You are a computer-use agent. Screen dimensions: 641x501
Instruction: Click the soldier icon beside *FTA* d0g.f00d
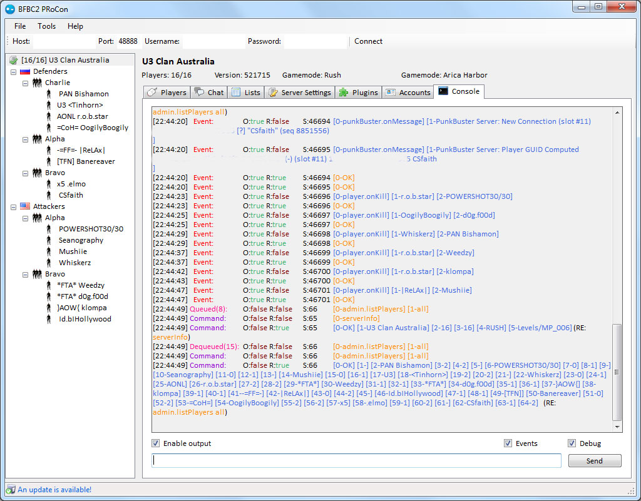pos(49,296)
